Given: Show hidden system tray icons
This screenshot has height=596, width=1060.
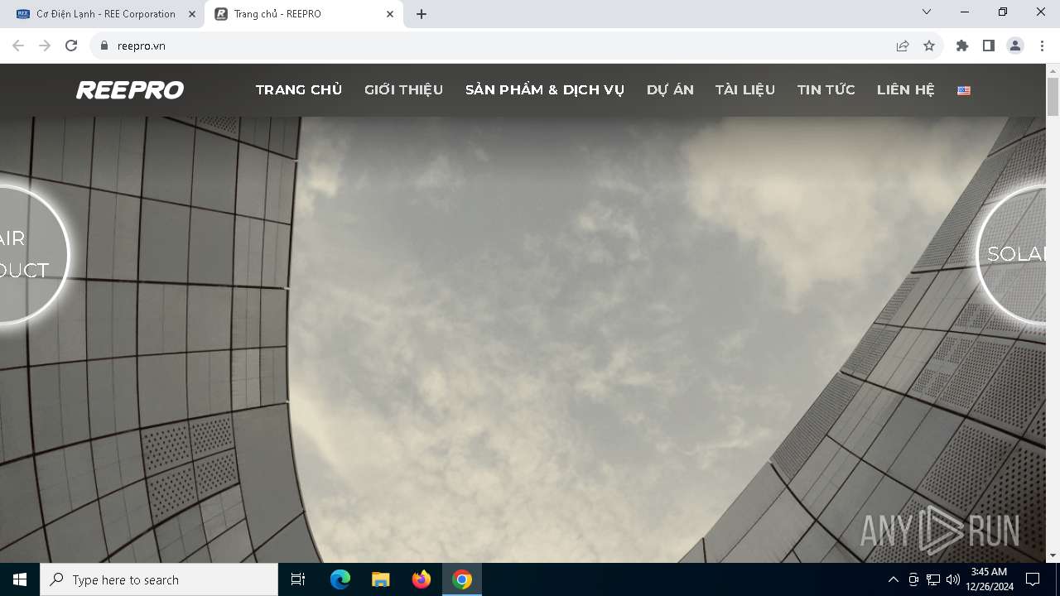Looking at the screenshot, I should (893, 579).
